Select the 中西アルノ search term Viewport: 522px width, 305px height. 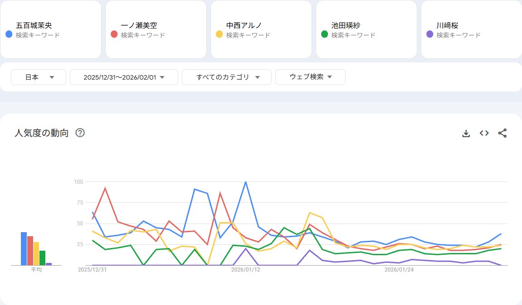pos(244,25)
